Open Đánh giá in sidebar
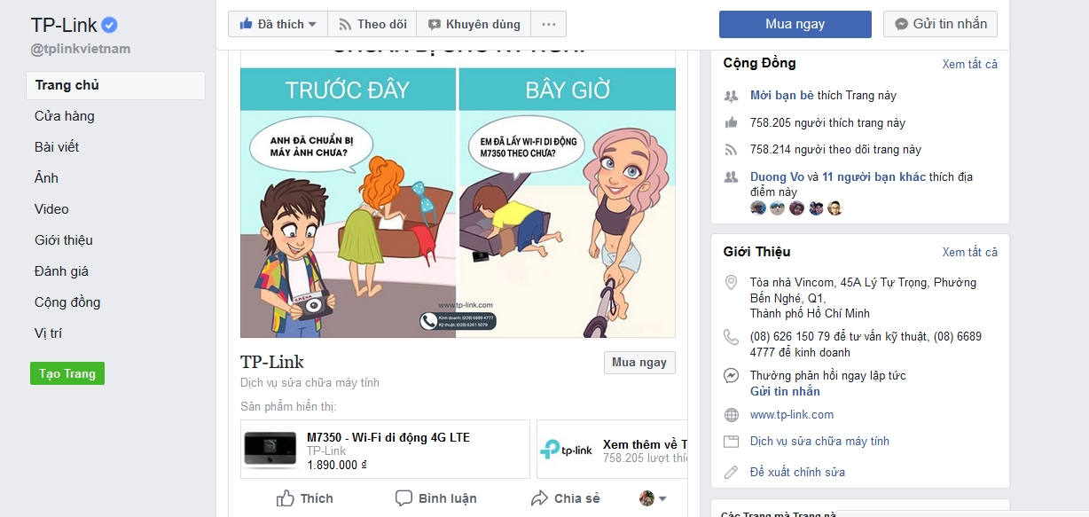 (61, 271)
